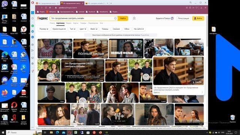Open the Подробнее link about removed images
Image resolution: width=240 pixels, height=135 pixels.
(x=145, y=35)
